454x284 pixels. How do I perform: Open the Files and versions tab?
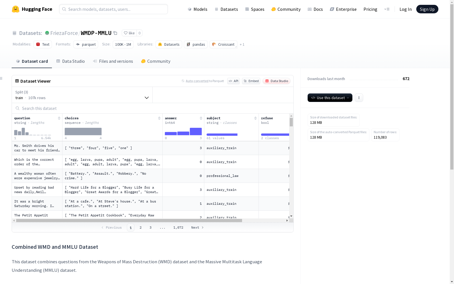point(113,61)
